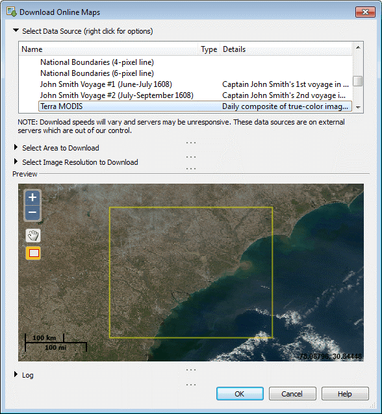The height and width of the screenshot is (414, 382).
Task: Zoom out on the preview map
Action: click(32, 213)
